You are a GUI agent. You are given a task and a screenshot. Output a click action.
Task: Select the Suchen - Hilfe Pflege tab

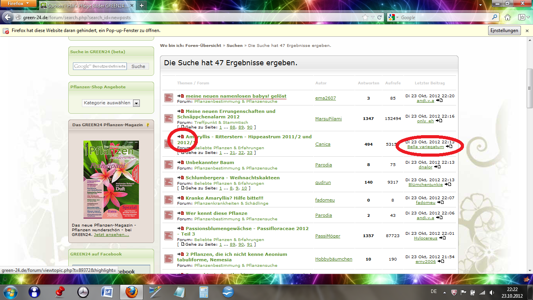(x=87, y=5)
